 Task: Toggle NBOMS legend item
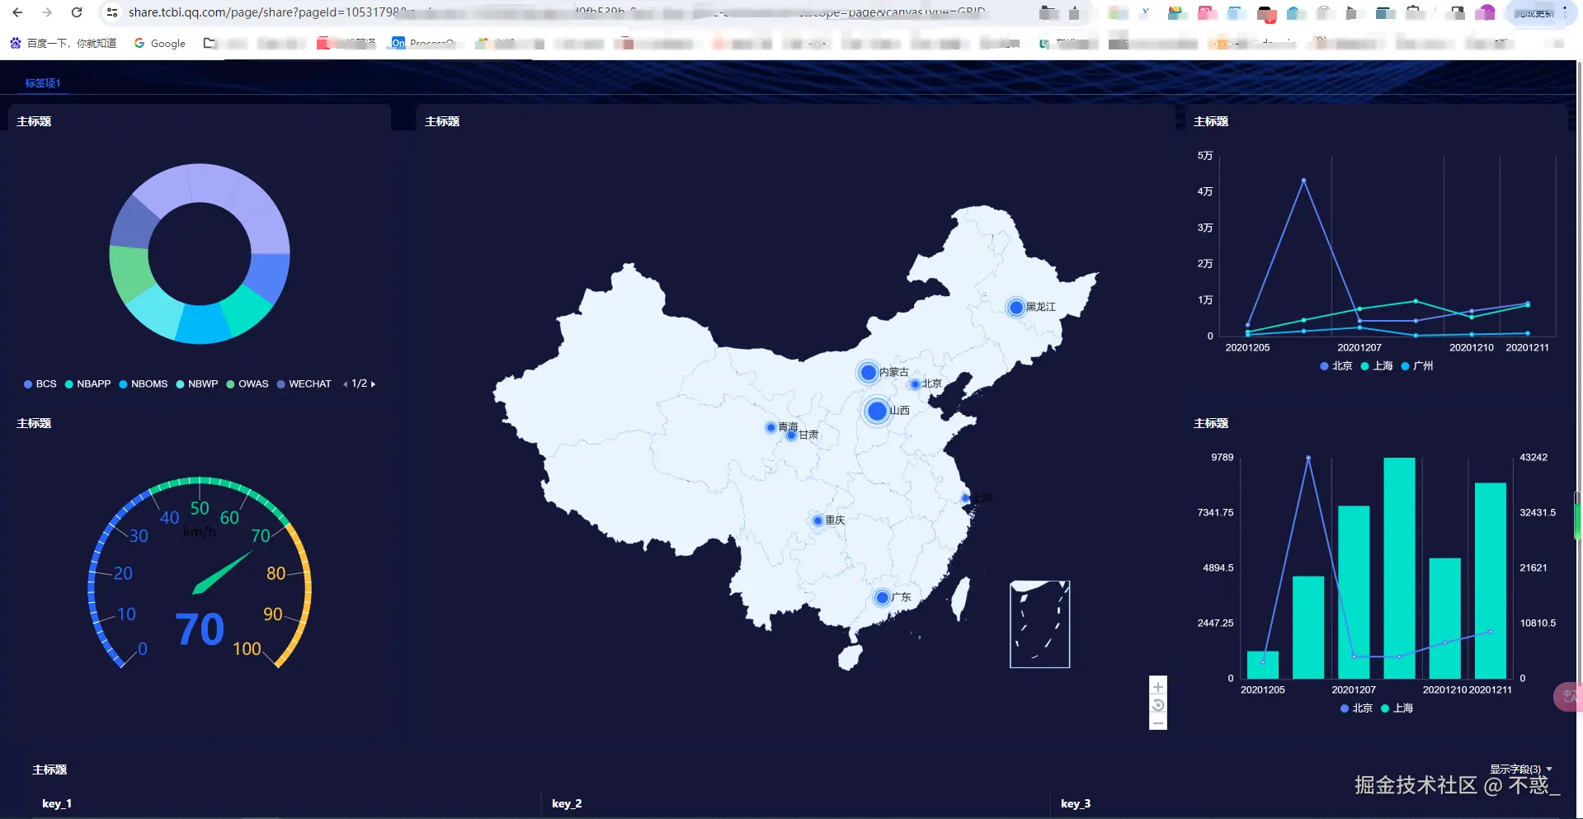point(144,384)
